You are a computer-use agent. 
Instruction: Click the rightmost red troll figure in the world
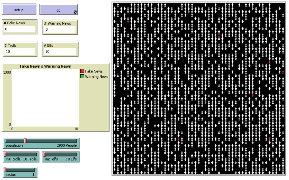[x=283, y=72]
